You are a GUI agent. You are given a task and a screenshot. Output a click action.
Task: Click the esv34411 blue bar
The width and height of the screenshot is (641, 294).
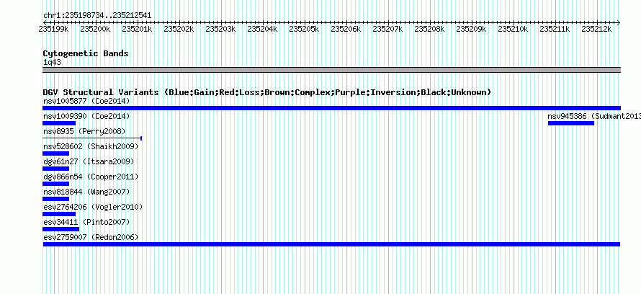coord(60,229)
